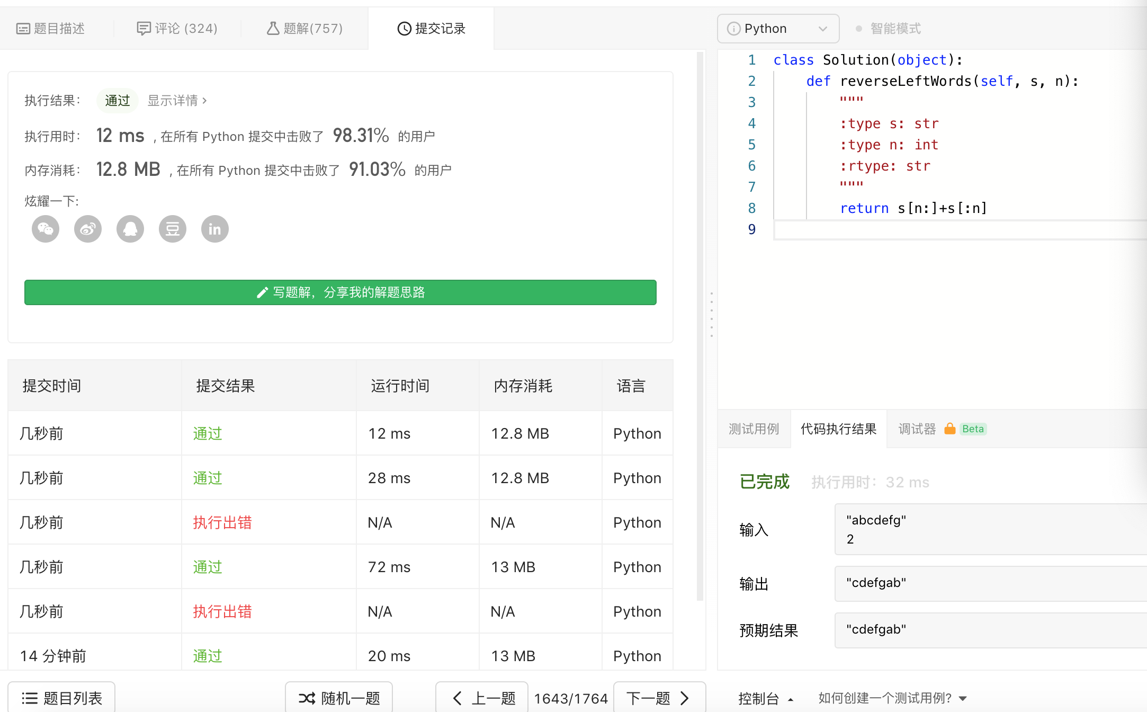Click the 输出 box showing "cdefgab"
The height and width of the screenshot is (712, 1147).
[x=990, y=583]
